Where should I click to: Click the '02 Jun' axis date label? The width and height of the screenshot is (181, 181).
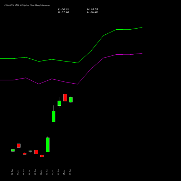(12, 172)
